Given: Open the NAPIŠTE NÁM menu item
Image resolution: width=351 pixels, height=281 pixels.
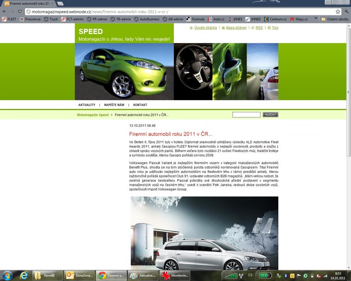Looking at the screenshot, I should tap(114, 105).
